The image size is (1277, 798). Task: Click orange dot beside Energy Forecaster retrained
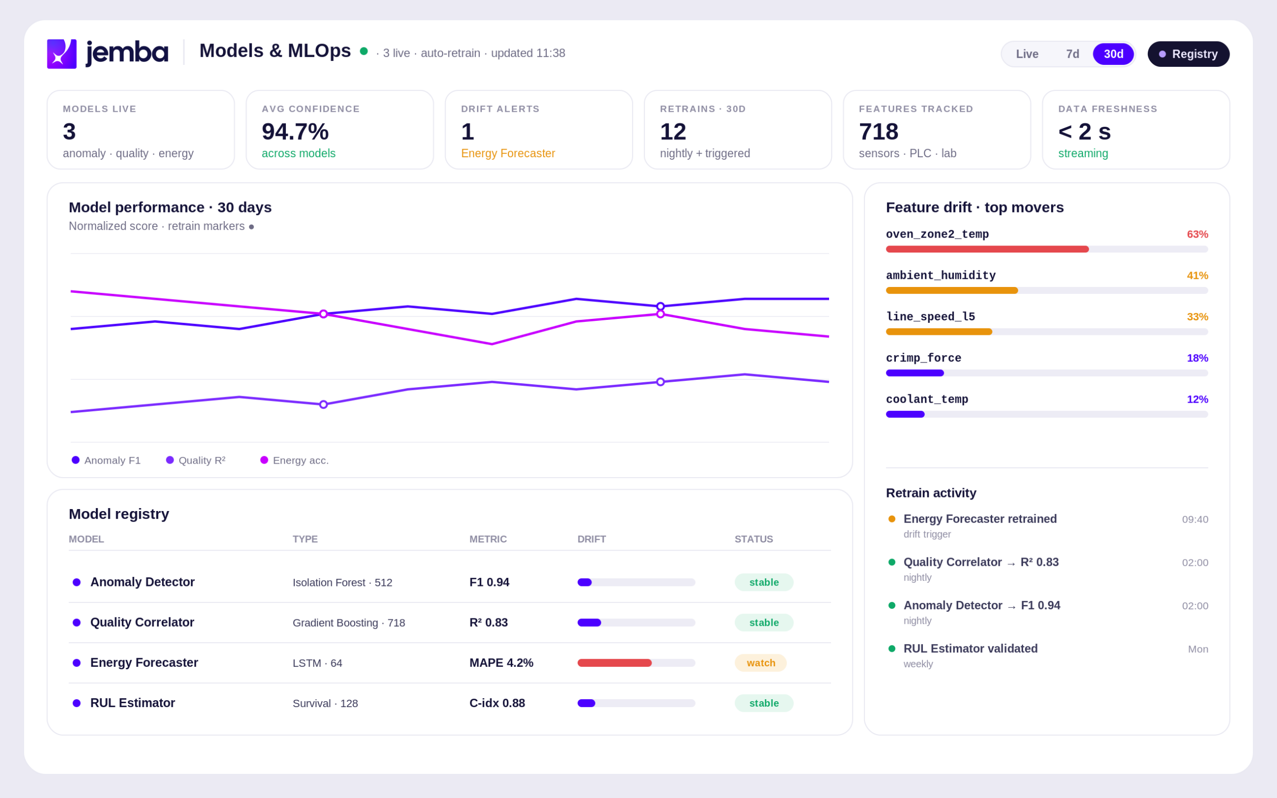tap(892, 519)
